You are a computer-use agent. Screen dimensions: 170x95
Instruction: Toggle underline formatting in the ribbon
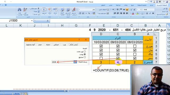[x=147, y=13]
